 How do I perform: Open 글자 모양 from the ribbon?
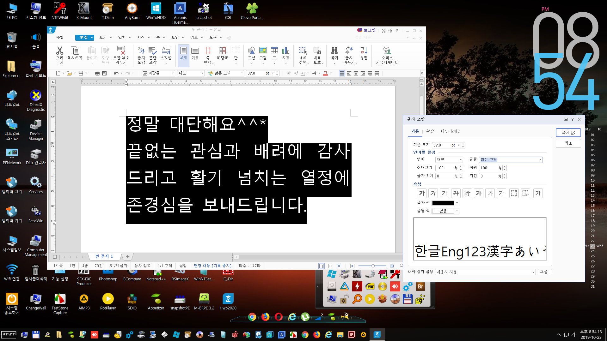pos(141,55)
